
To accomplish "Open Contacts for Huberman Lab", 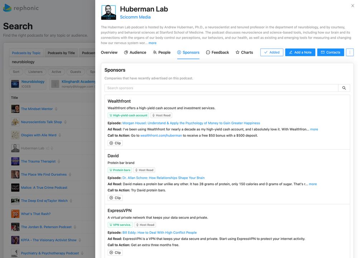I will 330,52.
